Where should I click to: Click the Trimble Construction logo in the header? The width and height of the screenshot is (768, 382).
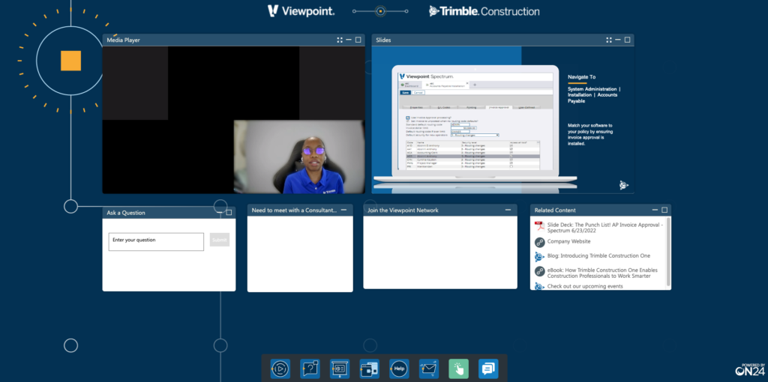pos(484,10)
